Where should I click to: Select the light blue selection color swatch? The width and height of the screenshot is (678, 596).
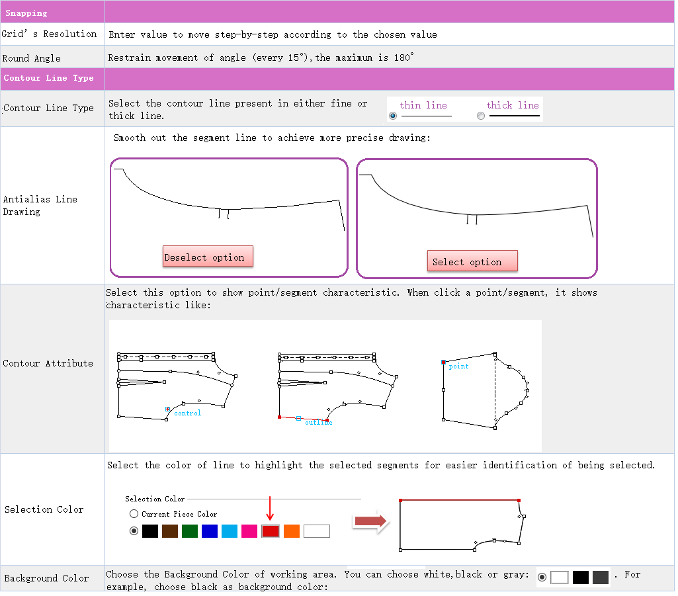[x=230, y=531]
